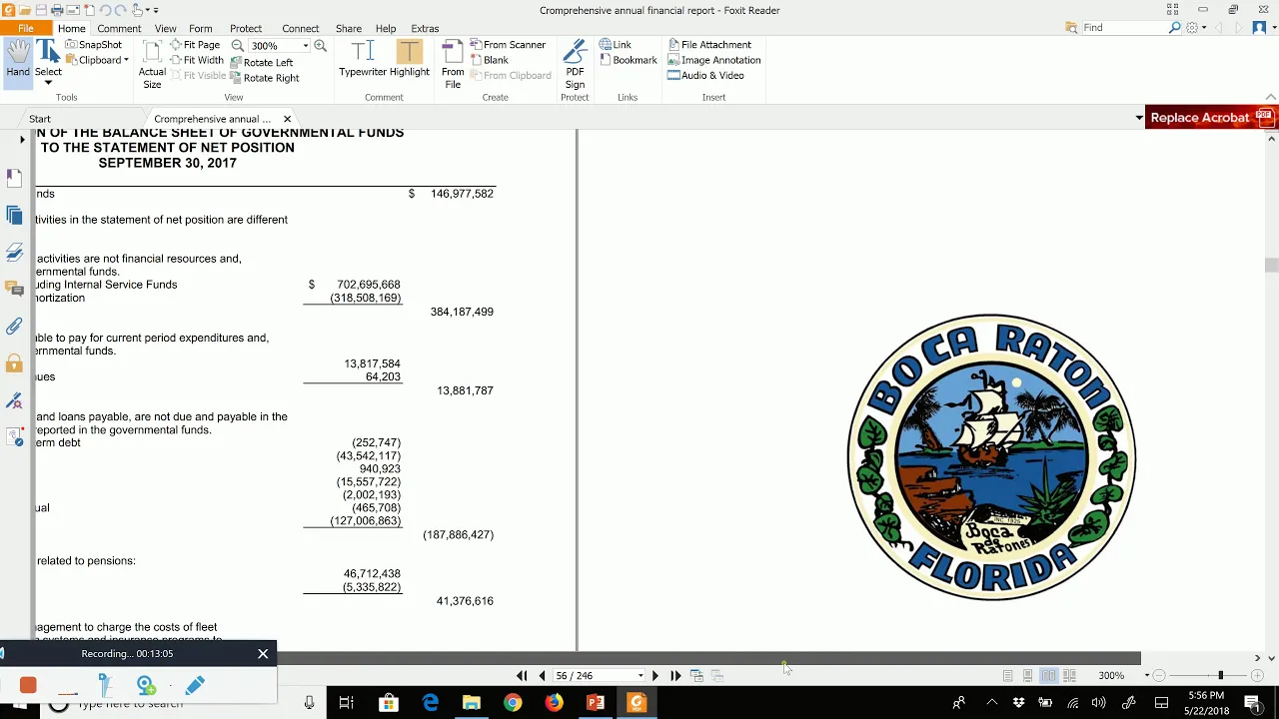Zoom out with the minus magnifier

point(238,46)
